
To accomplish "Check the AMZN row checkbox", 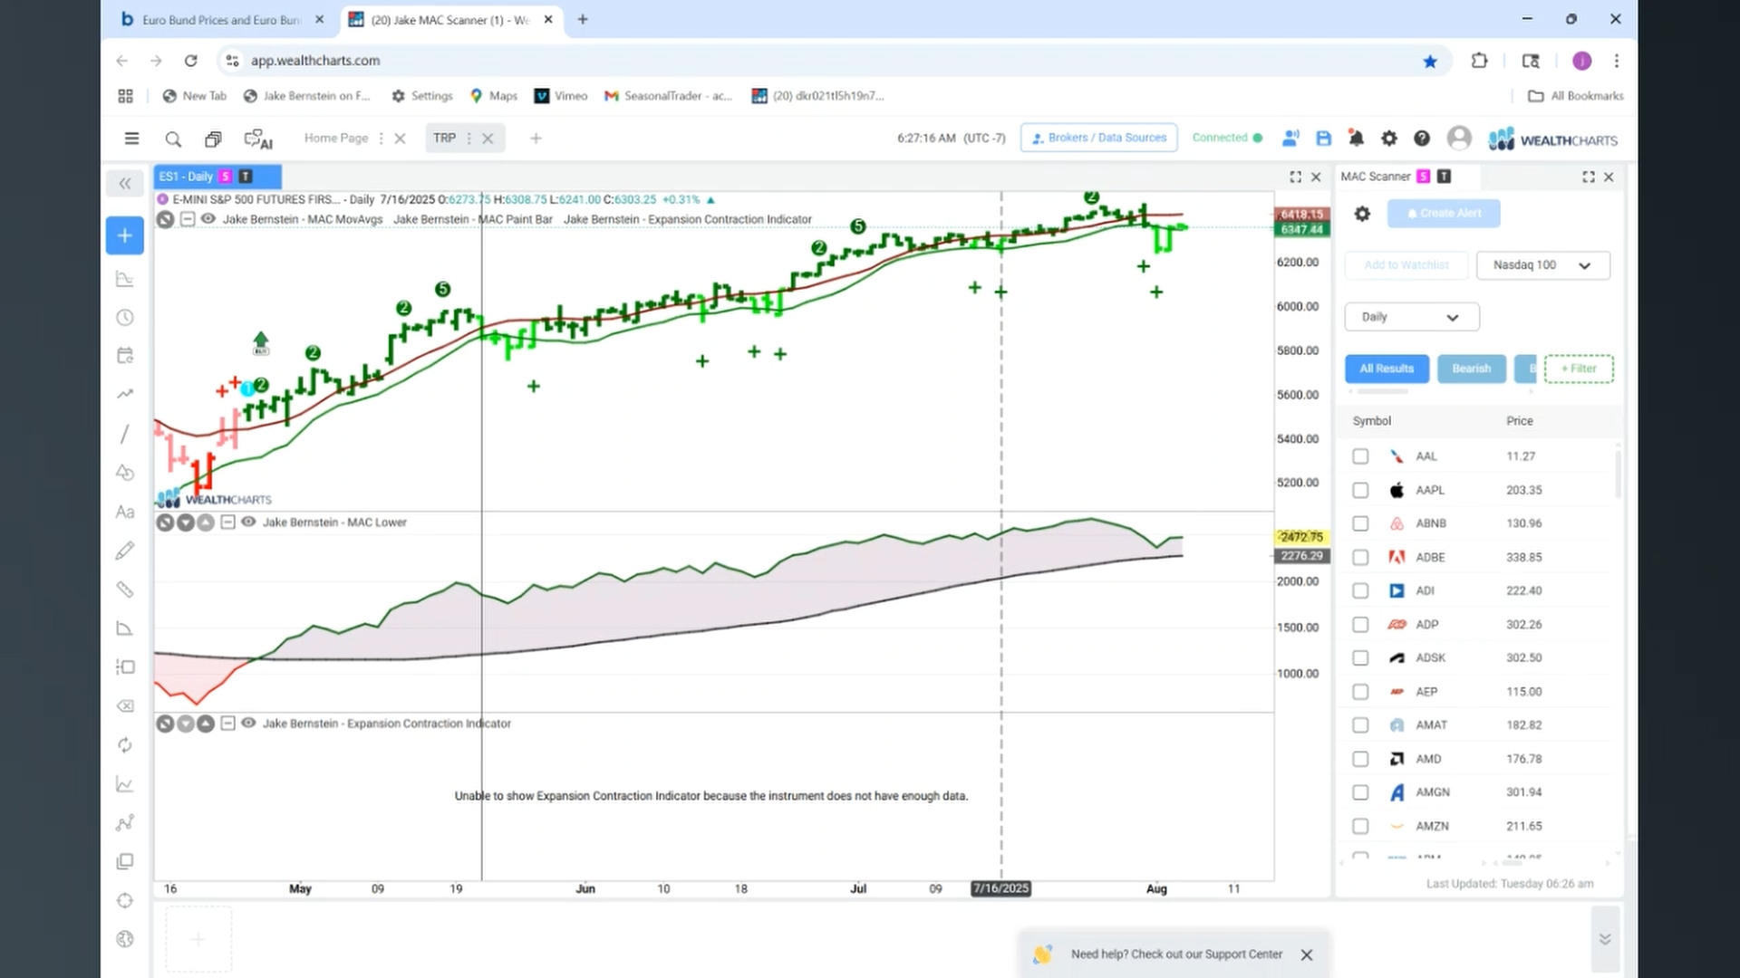I will 1360,826.
